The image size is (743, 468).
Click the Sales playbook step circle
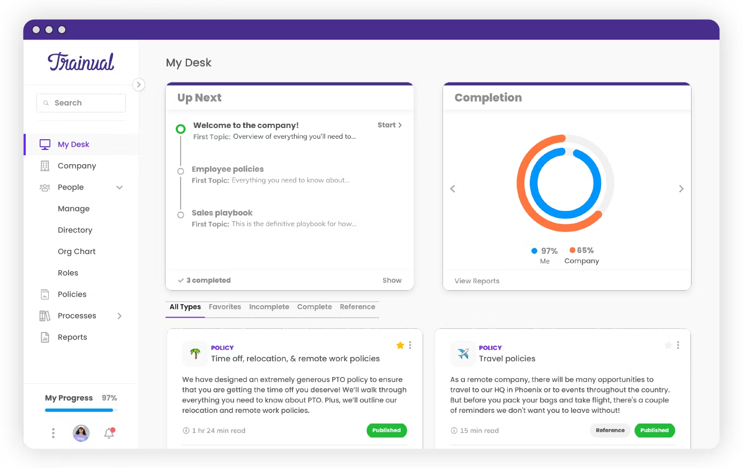(181, 215)
